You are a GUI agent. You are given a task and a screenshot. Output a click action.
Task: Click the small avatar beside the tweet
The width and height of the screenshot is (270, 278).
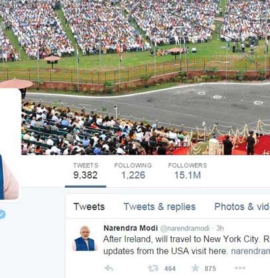point(84,238)
